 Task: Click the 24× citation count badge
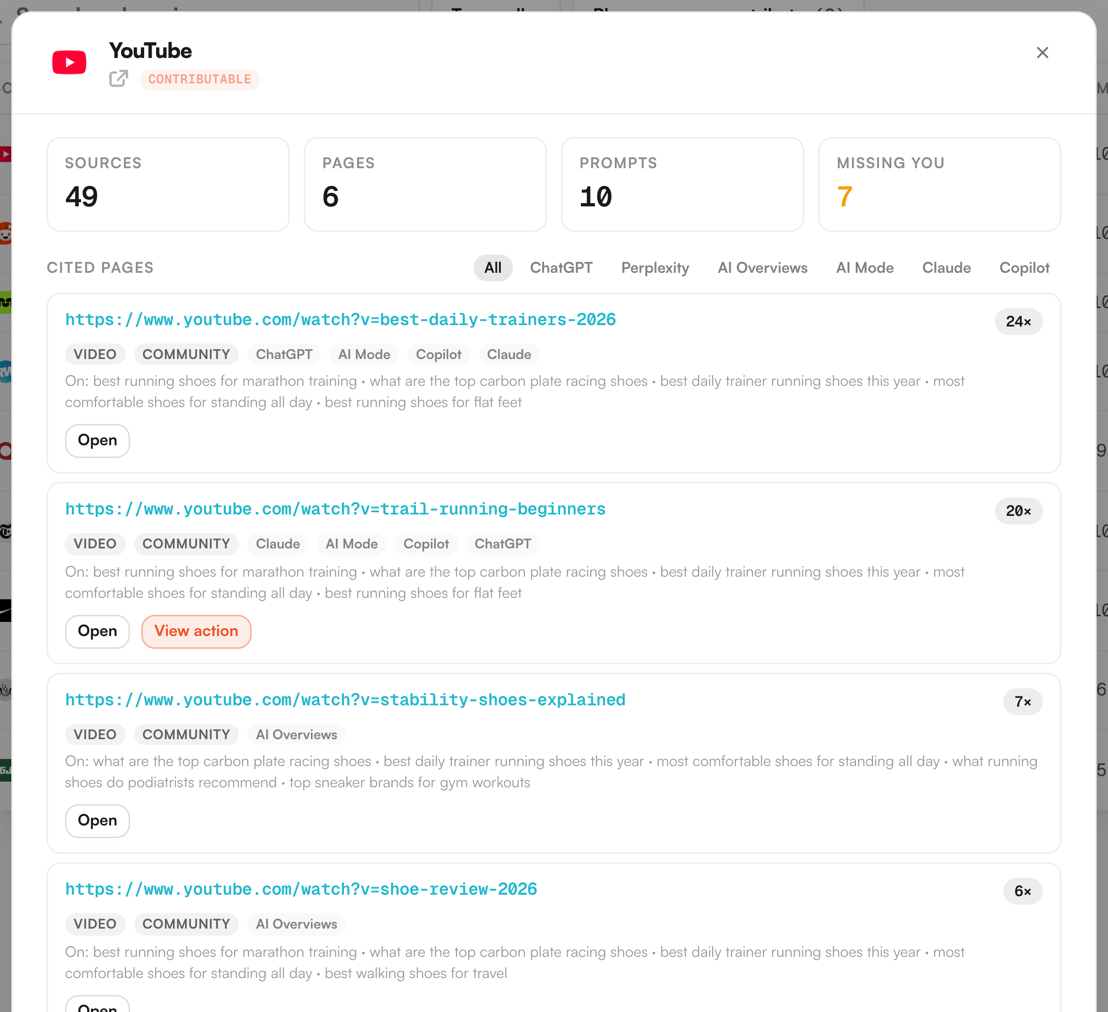(1018, 322)
